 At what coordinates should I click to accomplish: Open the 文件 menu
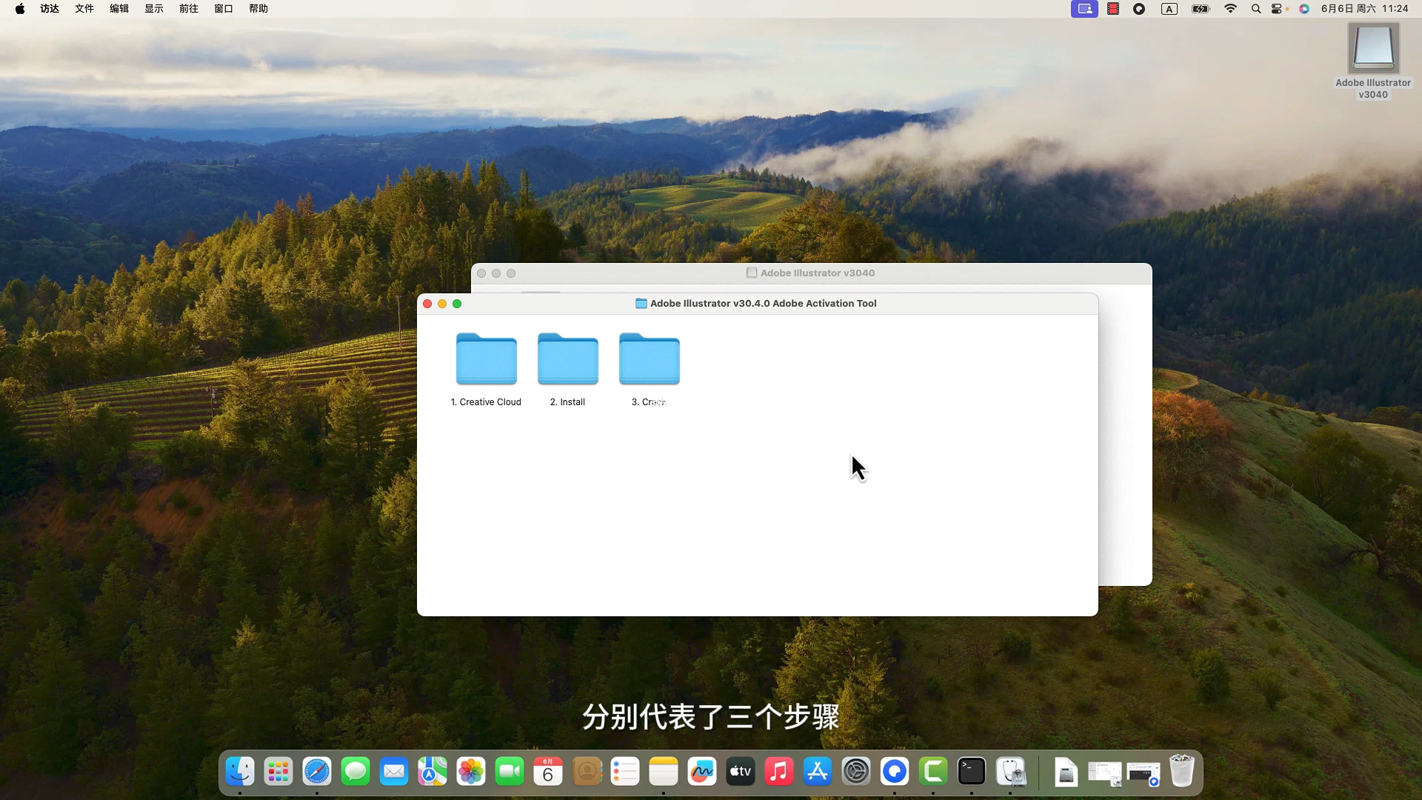(x=84, y=9)
